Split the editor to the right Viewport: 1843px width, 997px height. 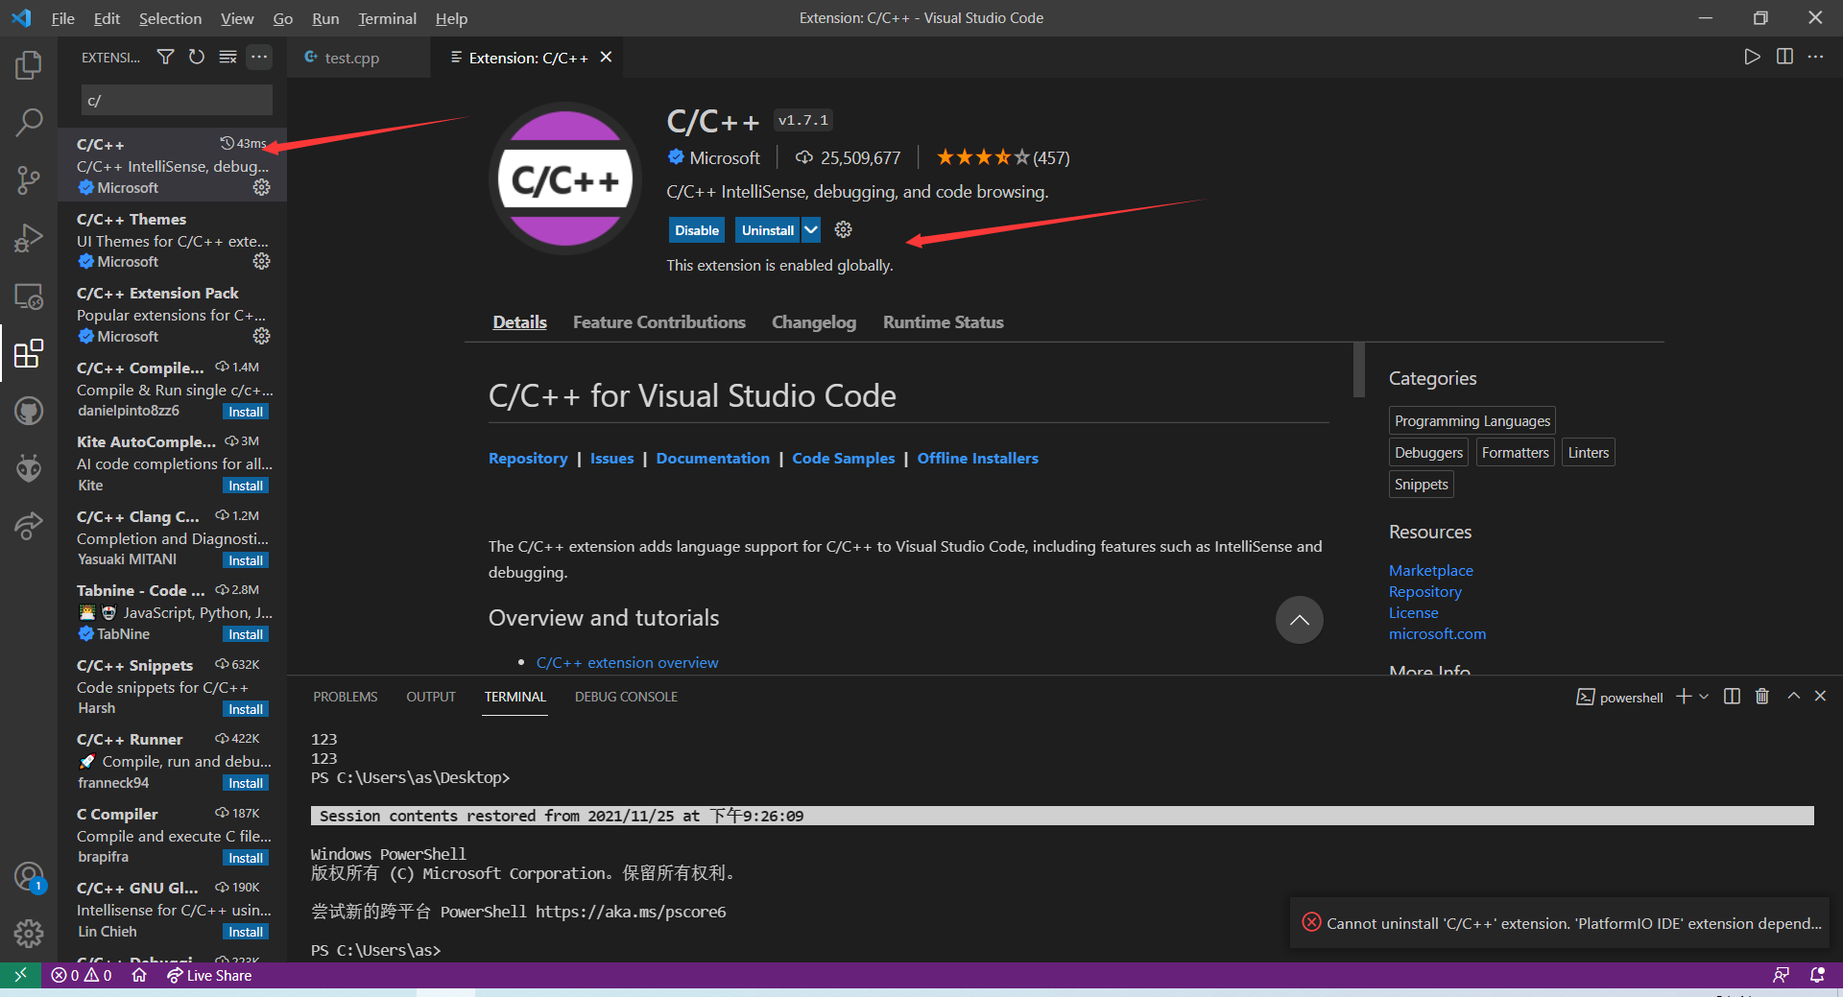[1784, 57]
